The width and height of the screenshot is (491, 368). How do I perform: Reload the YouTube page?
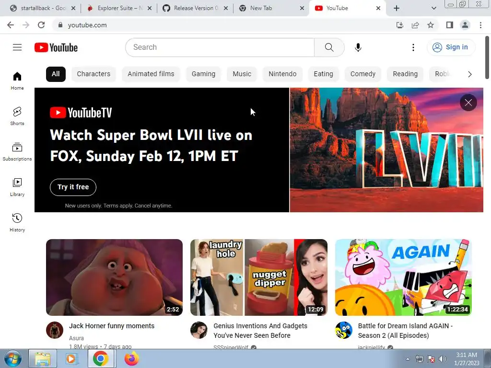(x=41, y=25)
